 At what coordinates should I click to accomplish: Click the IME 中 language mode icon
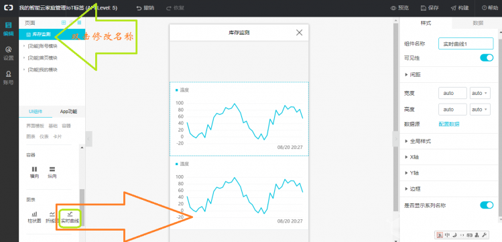click(x=447, y=235)
